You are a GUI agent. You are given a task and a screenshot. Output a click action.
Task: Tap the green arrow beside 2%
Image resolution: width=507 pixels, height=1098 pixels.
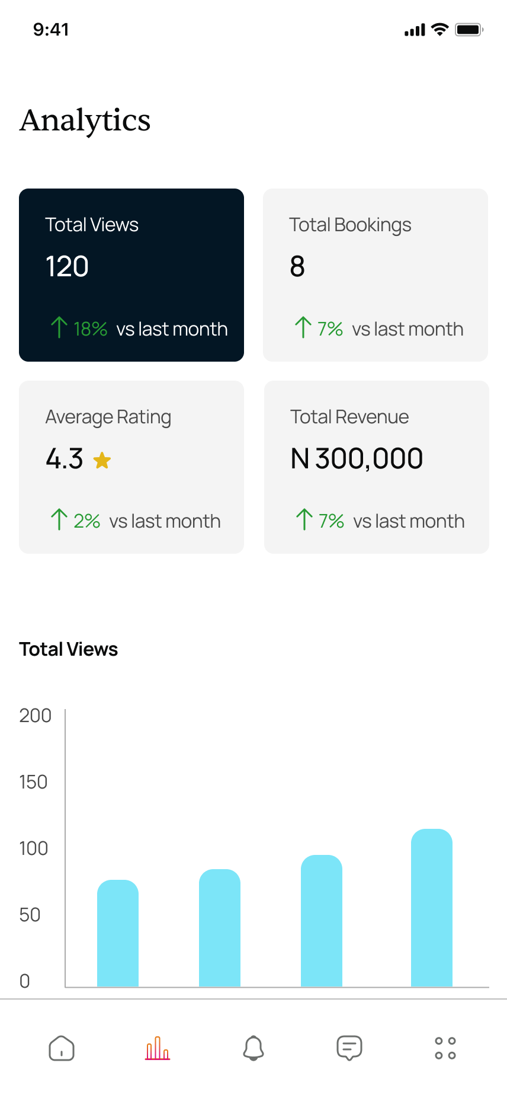(x=59, y=520)
